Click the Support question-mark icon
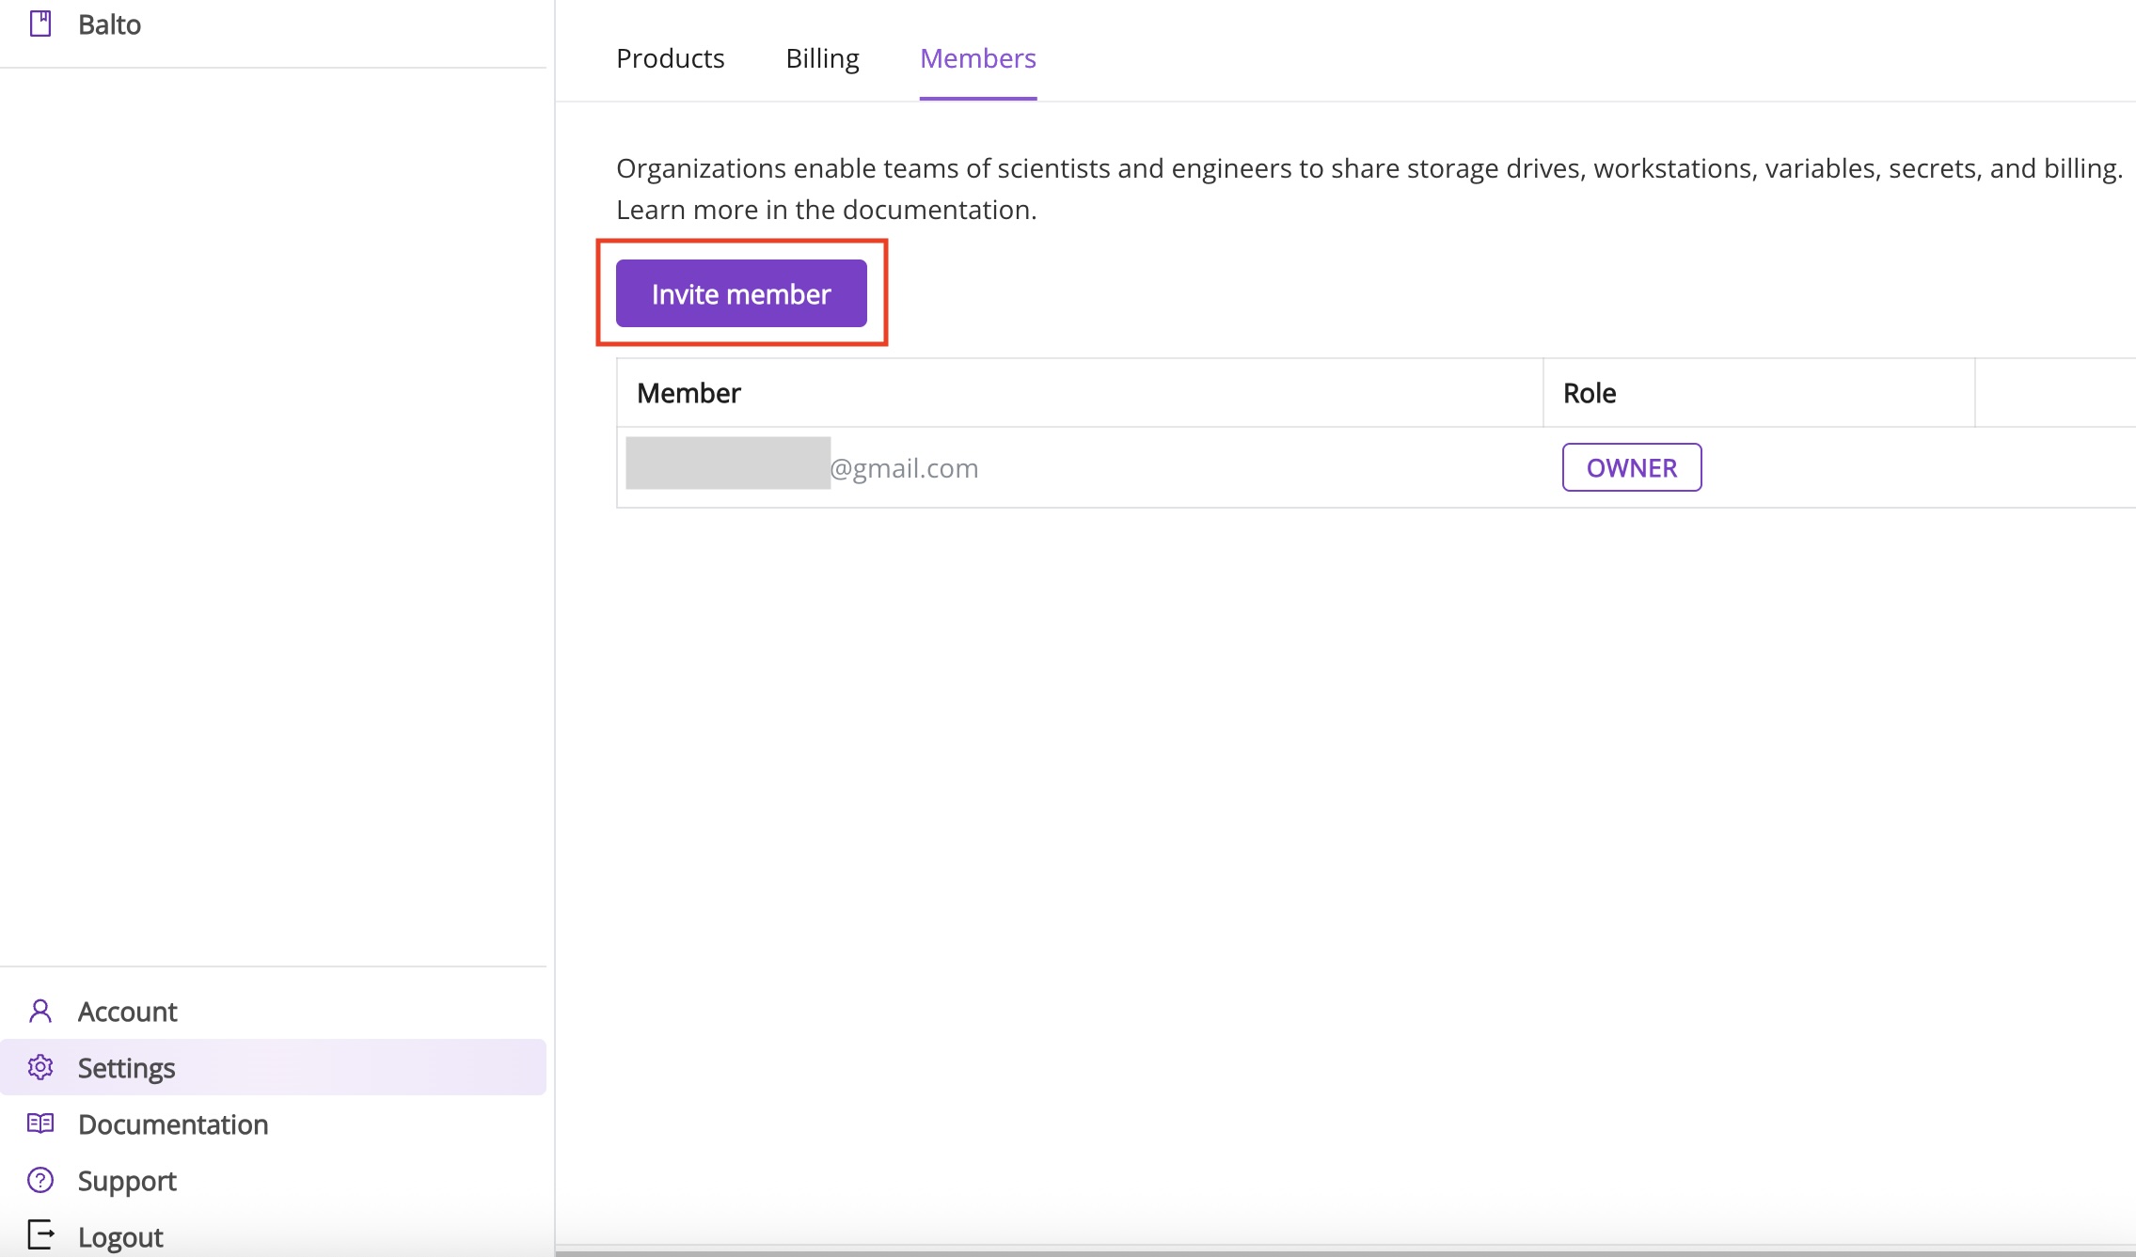The image size is (2136, 1257). [x=40, y=1180]
